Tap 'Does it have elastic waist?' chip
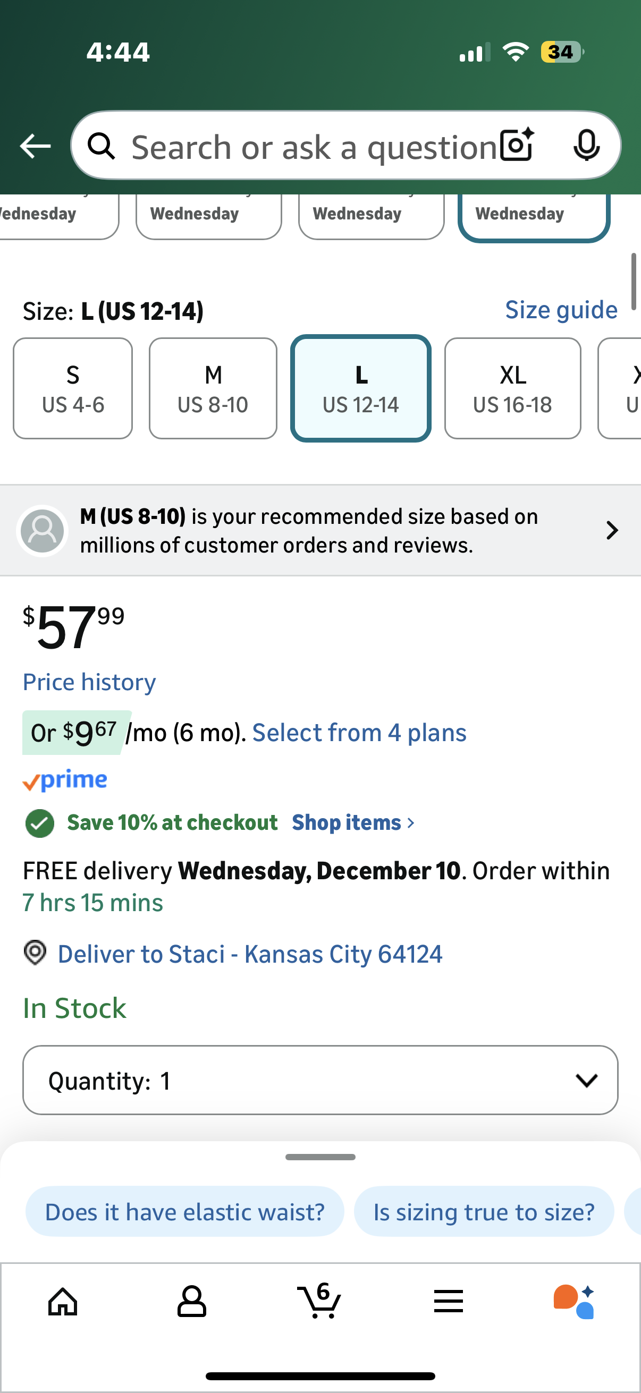 click(184, 1212)
